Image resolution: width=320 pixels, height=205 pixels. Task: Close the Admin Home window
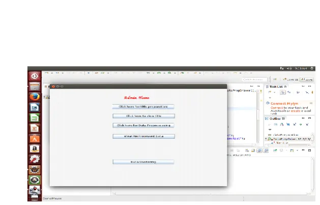coord(53,87)
